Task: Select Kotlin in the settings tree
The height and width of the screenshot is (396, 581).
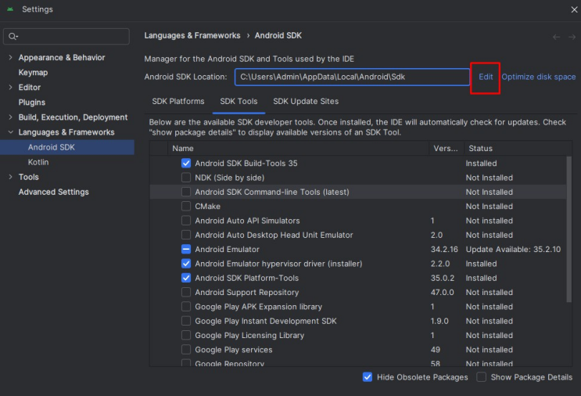Action: [38, 162]
